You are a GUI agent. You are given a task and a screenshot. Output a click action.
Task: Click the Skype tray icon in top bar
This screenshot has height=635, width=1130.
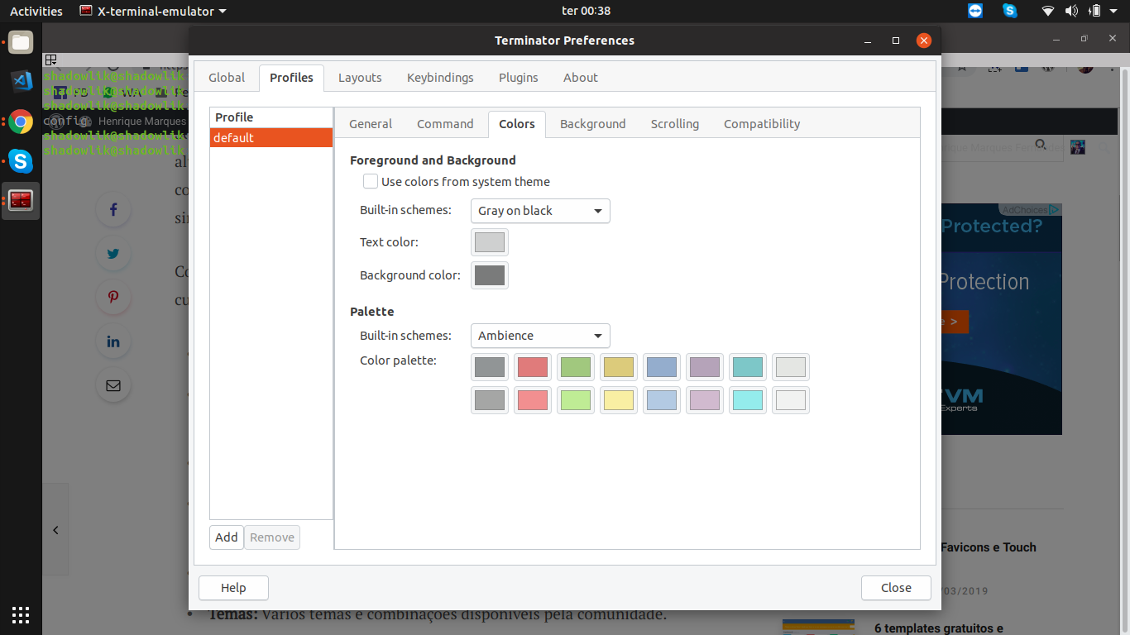click(1010, 11)
